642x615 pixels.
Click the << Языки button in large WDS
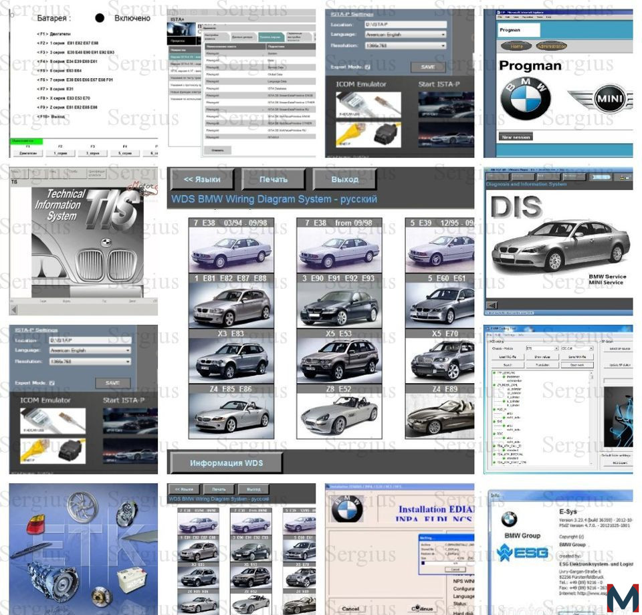tap(202, 179)
